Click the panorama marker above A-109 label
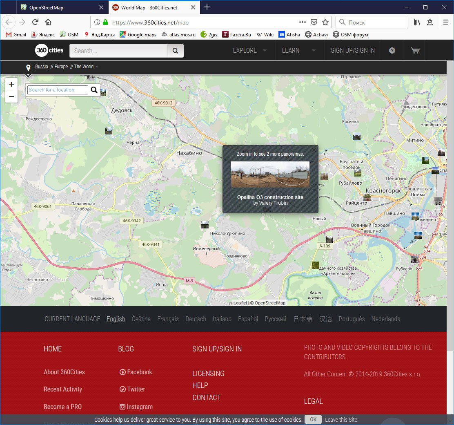Screen dimensions: 454x425 pos(329,239)
